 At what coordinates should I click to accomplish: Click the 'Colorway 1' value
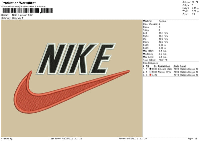[x=18, y=18]
